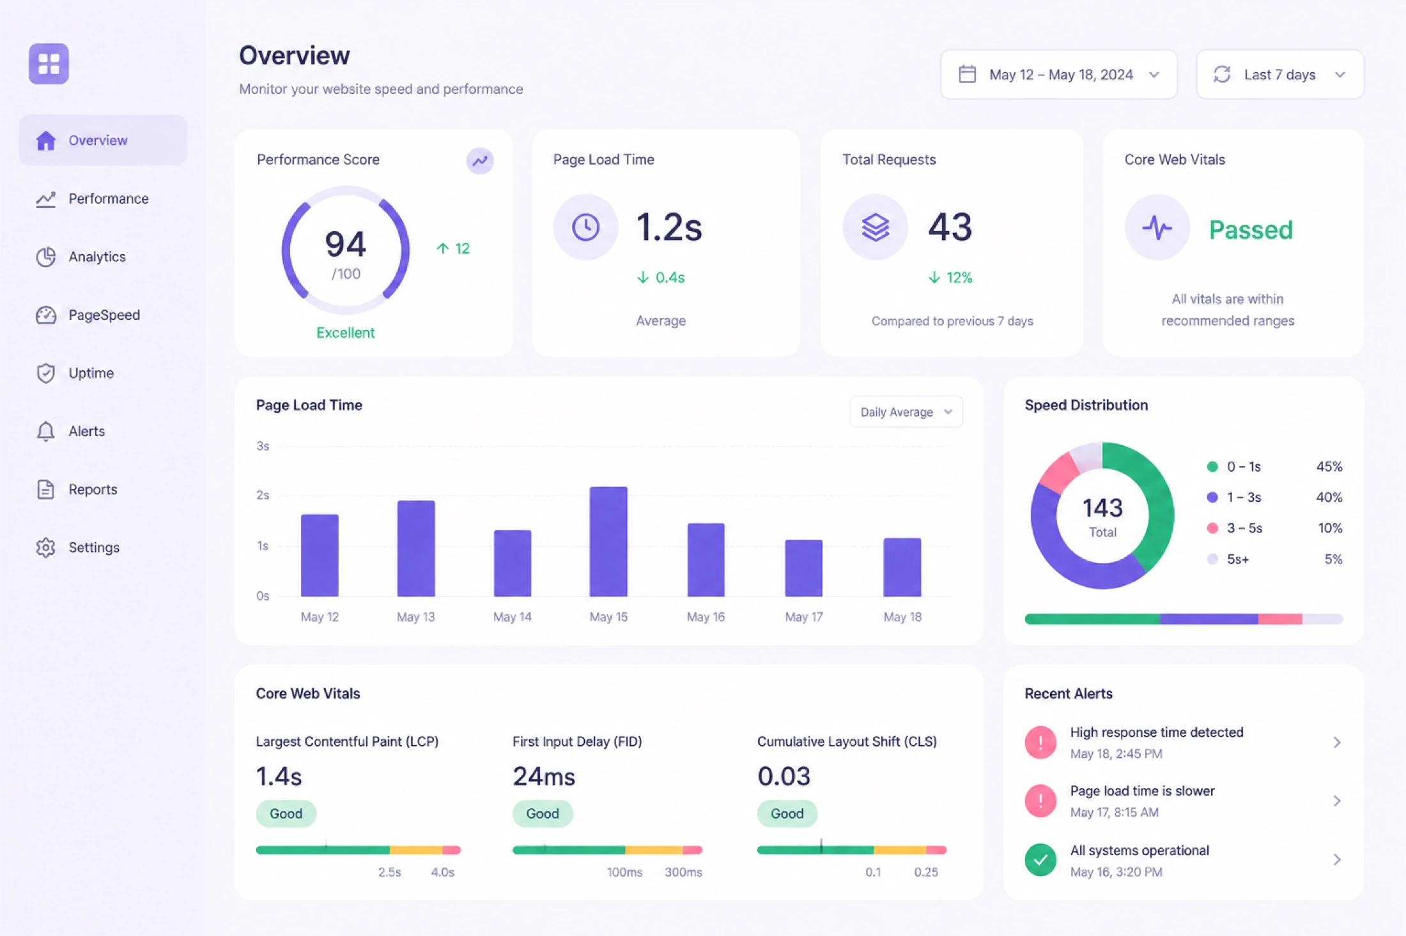The height and width of the screenshot is (936, 1406).
Task: Click the May 13 bar in the chart
Action: pos(416,548)
